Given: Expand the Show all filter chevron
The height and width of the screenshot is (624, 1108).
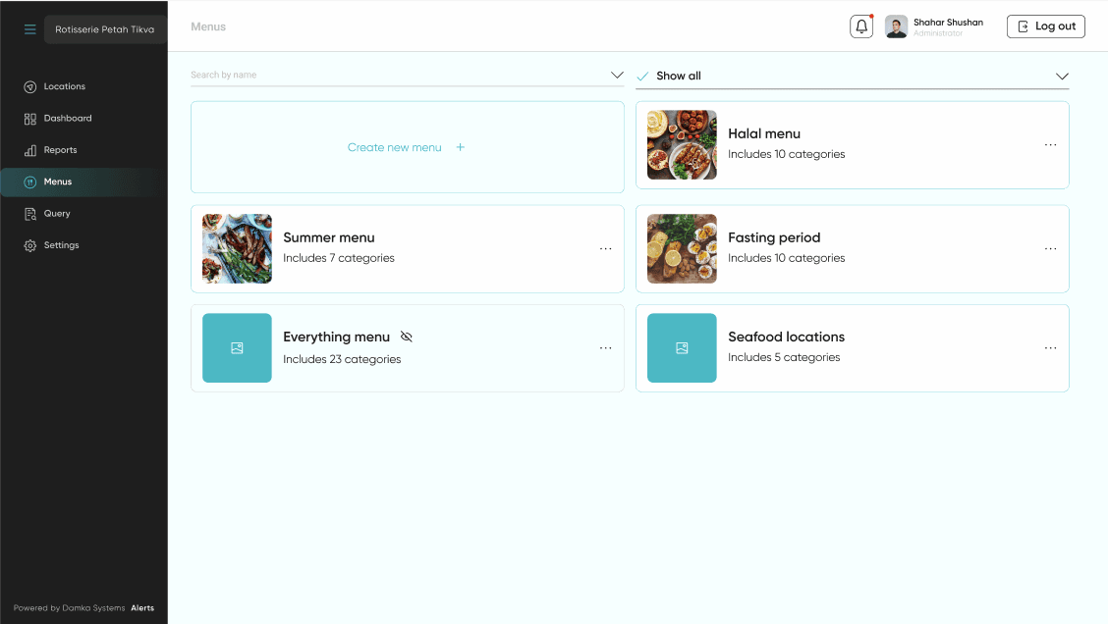Looking at the screenshot, I should pyautogui.click(x=1062, y=77).
